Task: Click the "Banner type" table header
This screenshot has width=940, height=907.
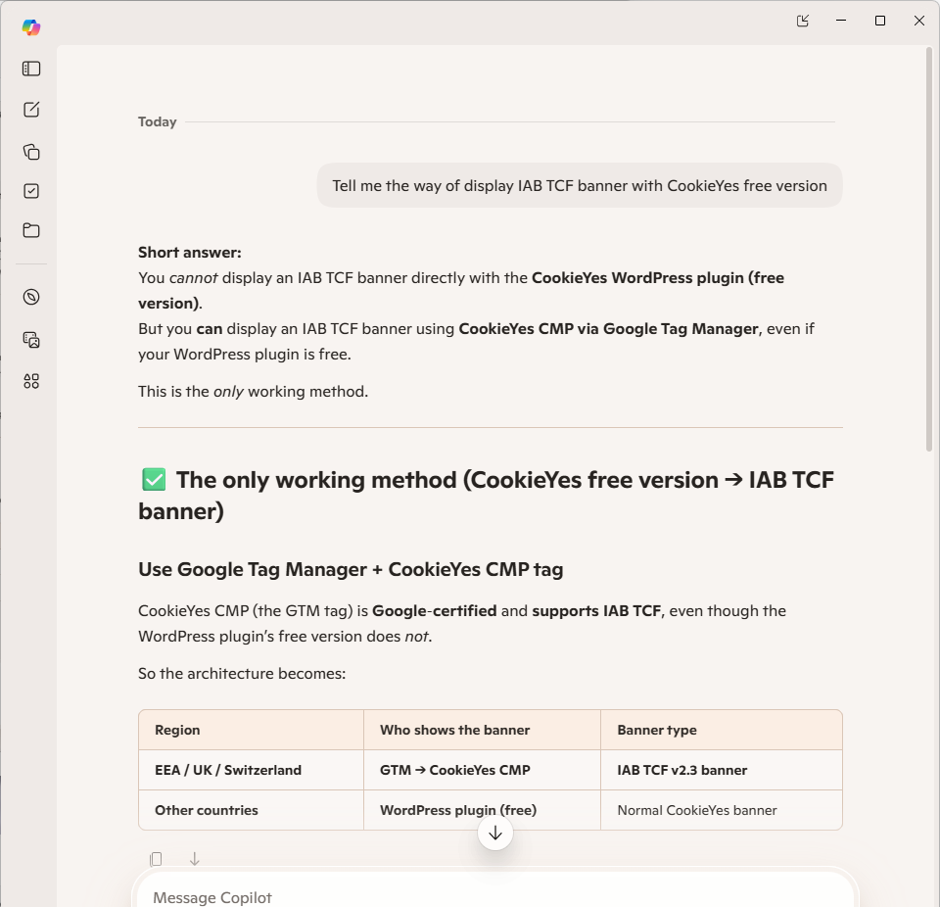Action: (722, 730)
